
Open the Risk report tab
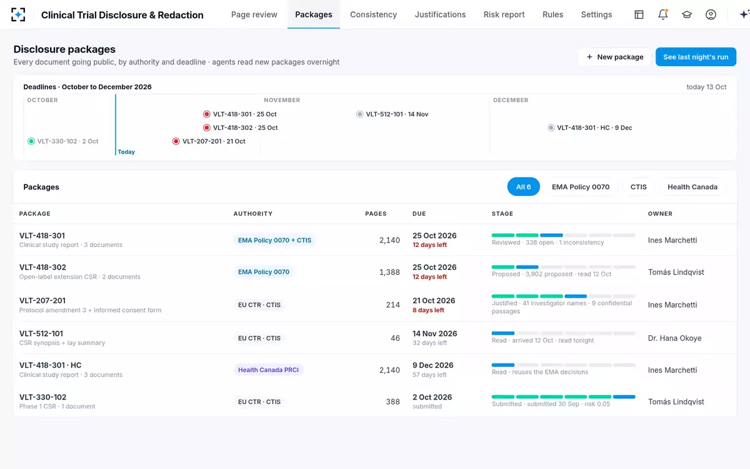click(504, 14)
